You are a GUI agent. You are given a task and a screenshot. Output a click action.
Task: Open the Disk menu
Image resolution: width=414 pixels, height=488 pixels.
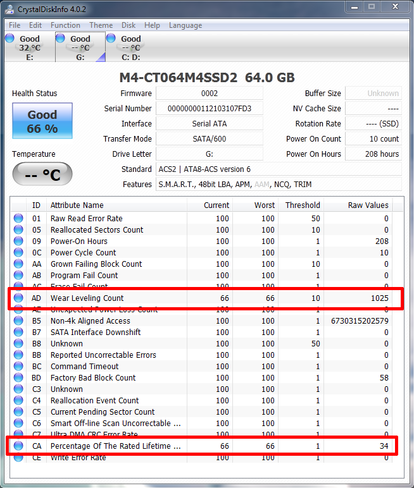tap(129, 25)
